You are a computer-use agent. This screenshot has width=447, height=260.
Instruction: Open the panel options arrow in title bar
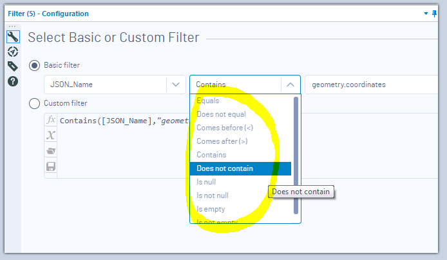pos(426,13)
